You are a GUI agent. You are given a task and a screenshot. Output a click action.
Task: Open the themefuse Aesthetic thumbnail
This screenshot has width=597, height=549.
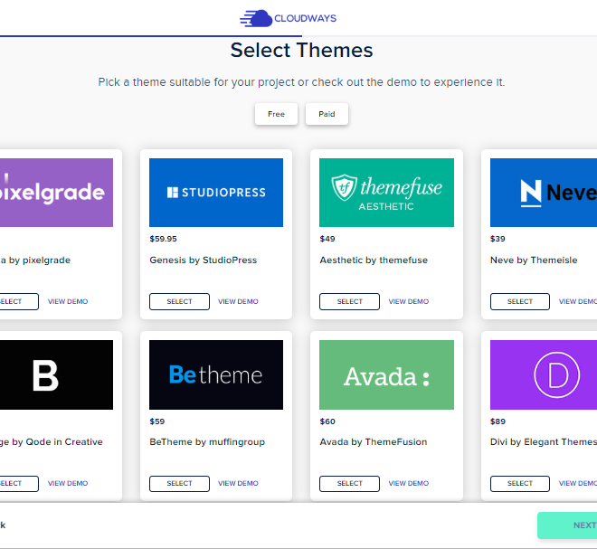(x=386, y=193)
